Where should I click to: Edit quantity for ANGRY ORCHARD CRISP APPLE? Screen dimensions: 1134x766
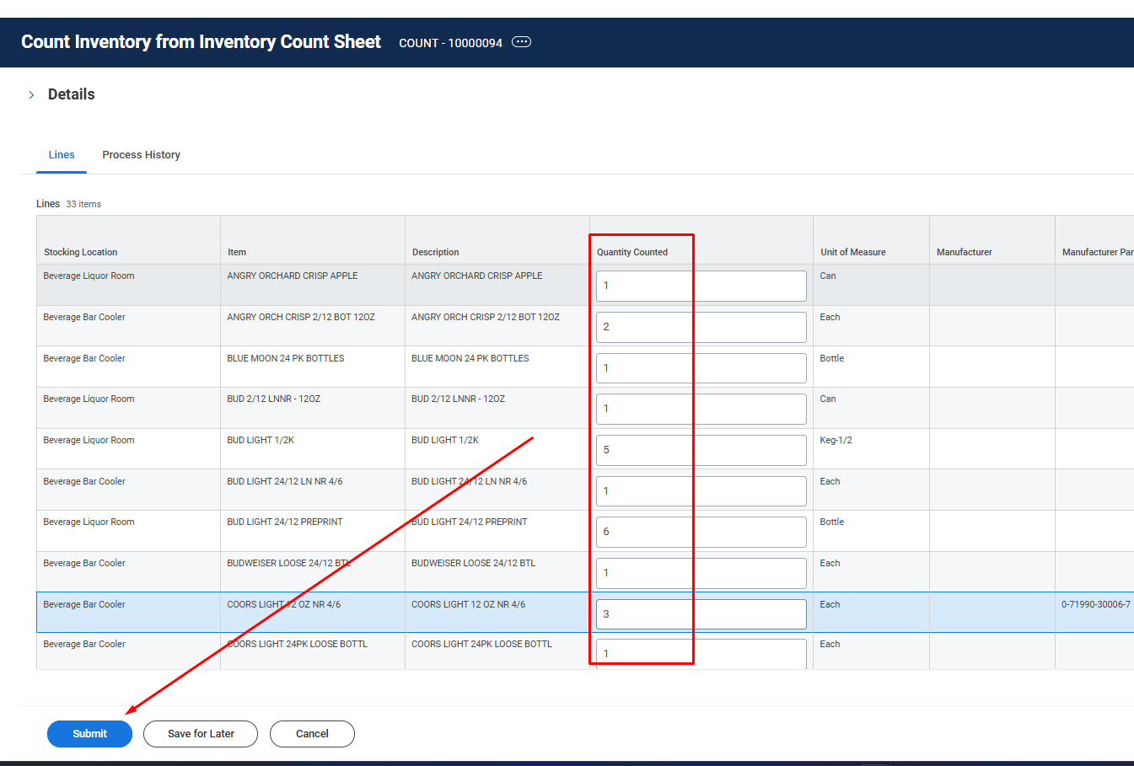coord(701,286)
